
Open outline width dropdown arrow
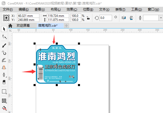pyautogui.click(x=161, y=18)
